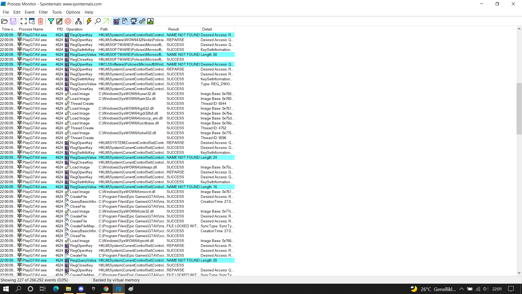The height and width of the screenshot is (294, 522).
Task: Clear events with the trash icon
Action: (41, 21)
